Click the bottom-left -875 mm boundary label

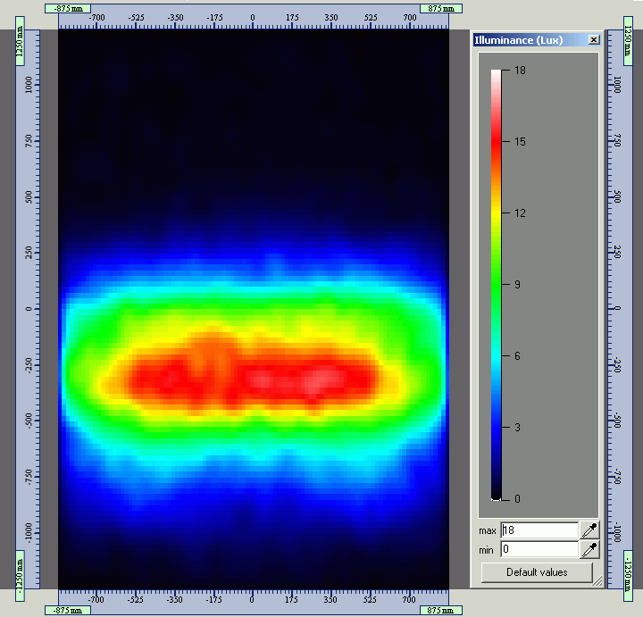68,610
